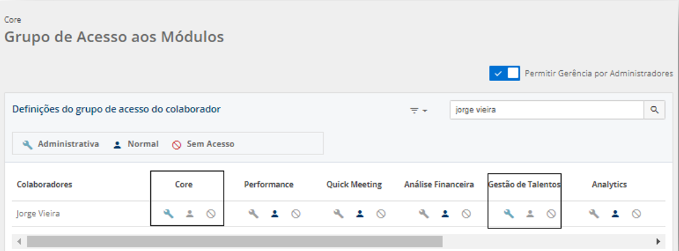Screen dimensions: 679x251
Task: Set Core access to Administrativa wrench
Action: (169, 214)
